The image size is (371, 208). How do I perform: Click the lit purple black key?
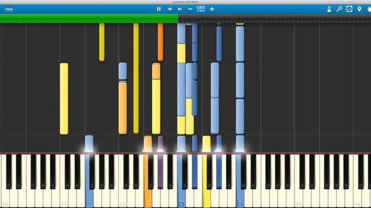coord(161,172)
